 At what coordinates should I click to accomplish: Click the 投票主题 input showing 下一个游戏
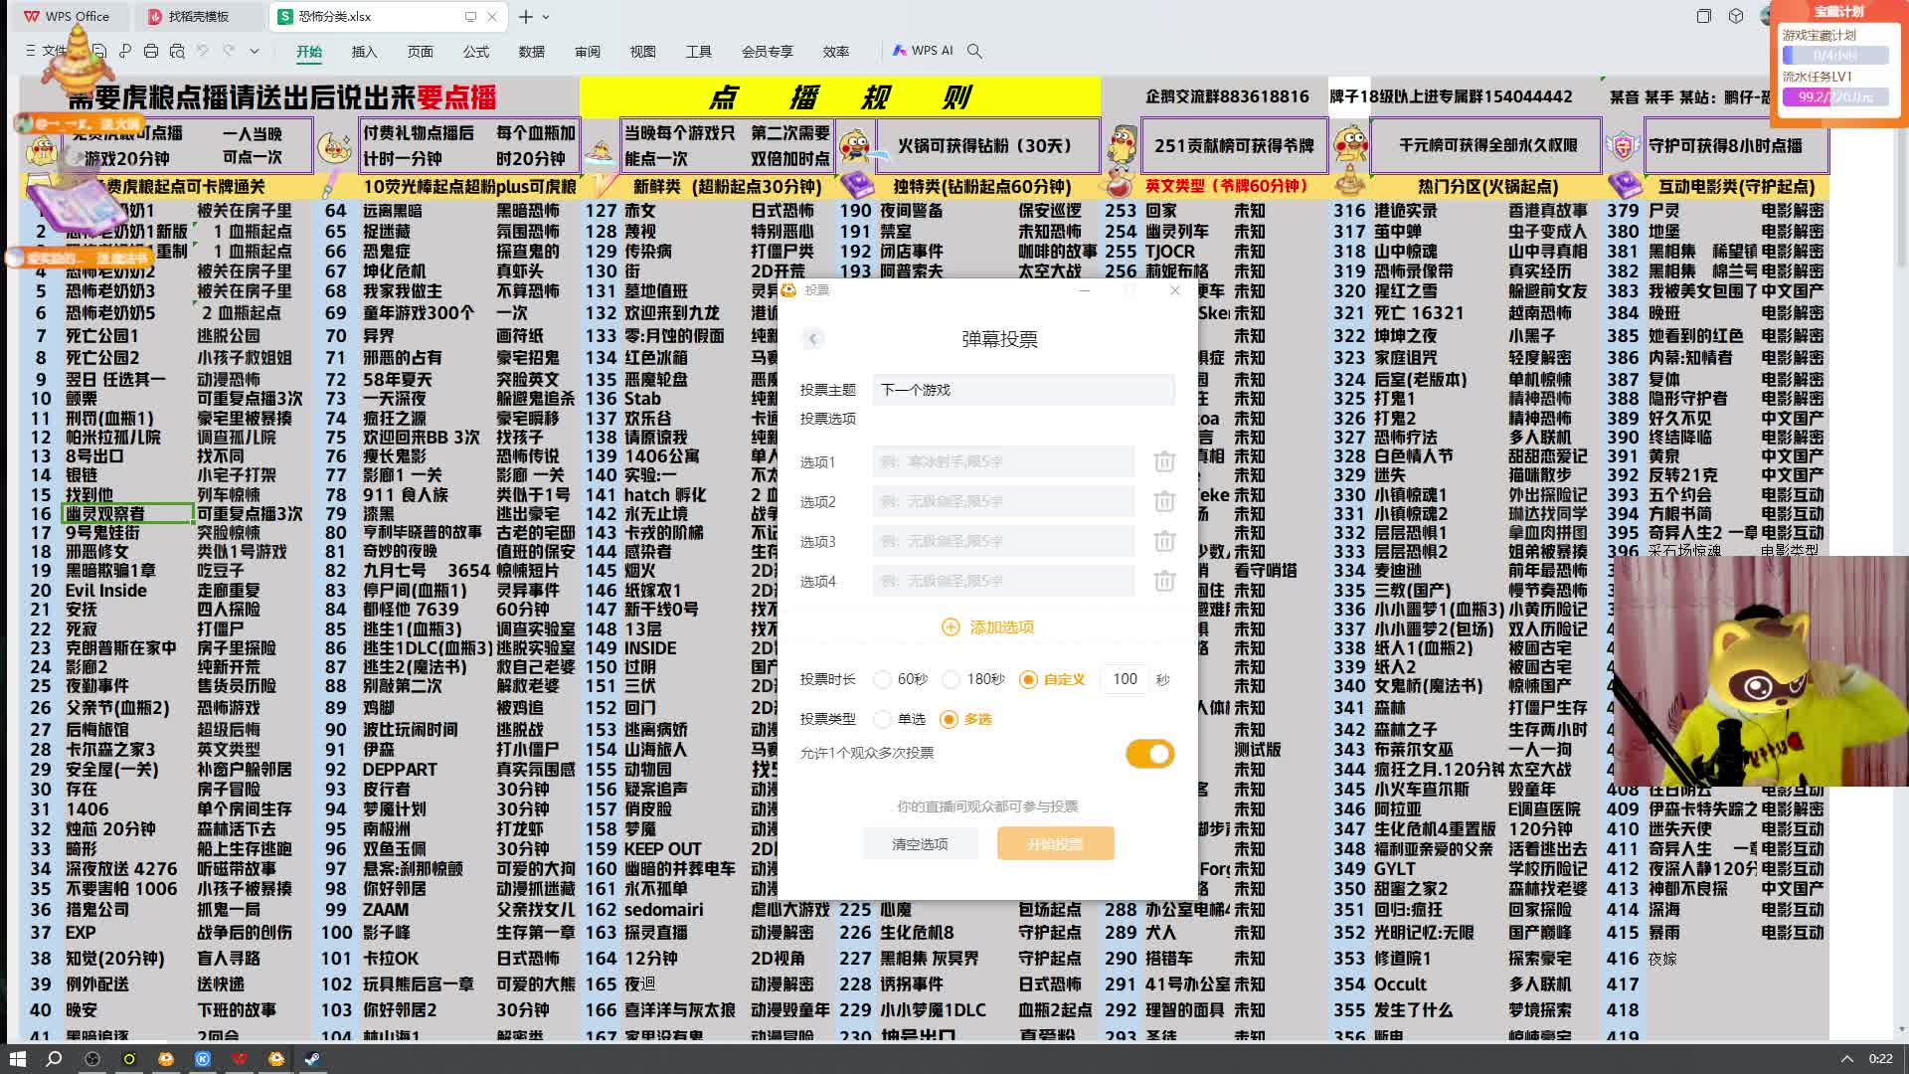[x=1021, y=390]
